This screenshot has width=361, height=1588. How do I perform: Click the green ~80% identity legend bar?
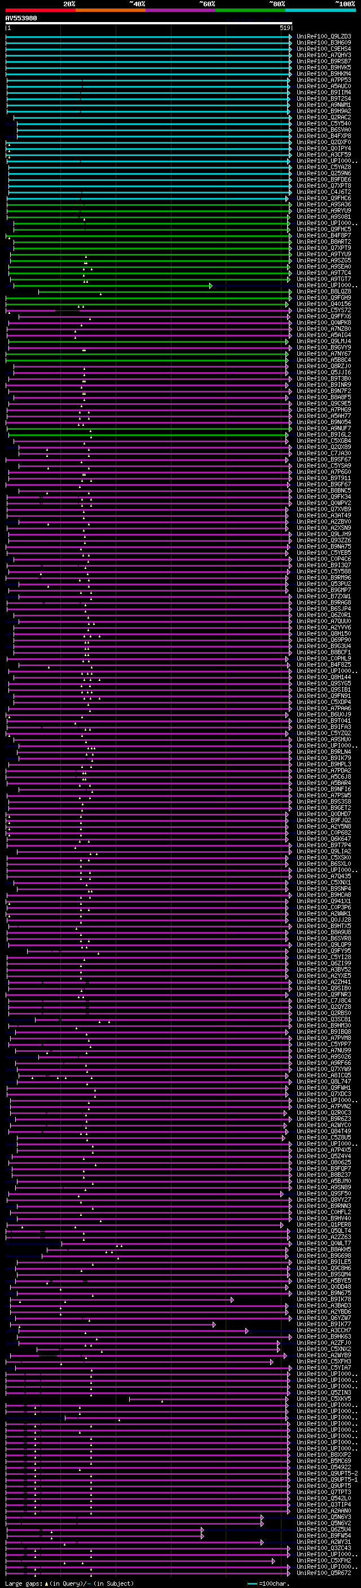coord(251,11)
